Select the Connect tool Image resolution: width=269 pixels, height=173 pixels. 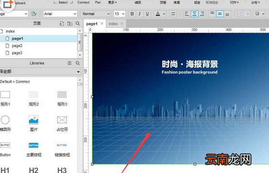[x=83, y=2]
